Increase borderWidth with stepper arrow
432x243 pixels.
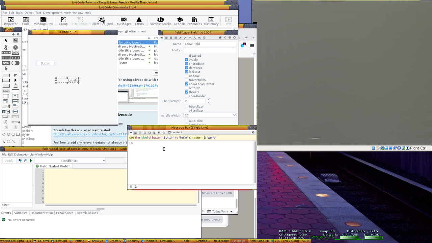[208, 100]
